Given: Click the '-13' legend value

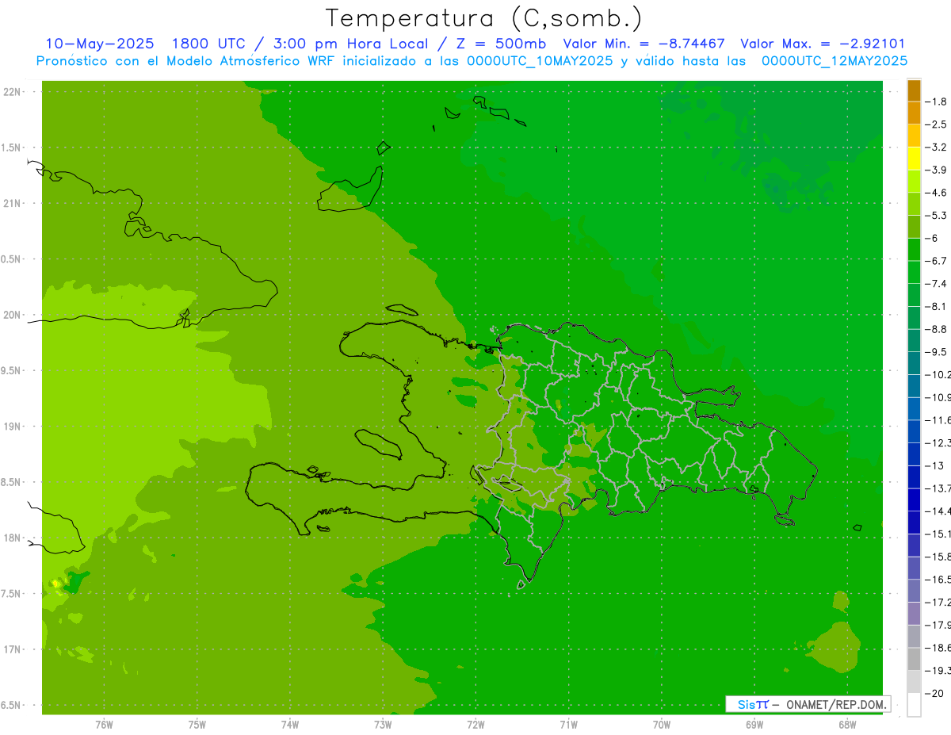Looking at the screenshot, I should pyautogui.click(x=934, y=465).
